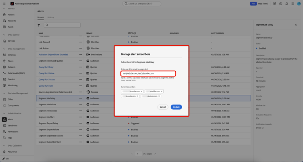Image resolution: width=303 pixels, height=162 pixels.
Task: Sort by the Last Triggered column header
Action: (x=217, y=33)
